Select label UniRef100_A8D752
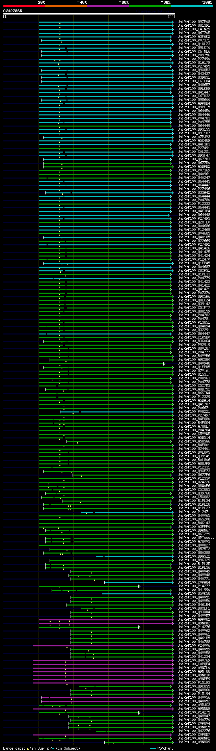The width and height of the screenshot is (216, 751). (194, 390)
